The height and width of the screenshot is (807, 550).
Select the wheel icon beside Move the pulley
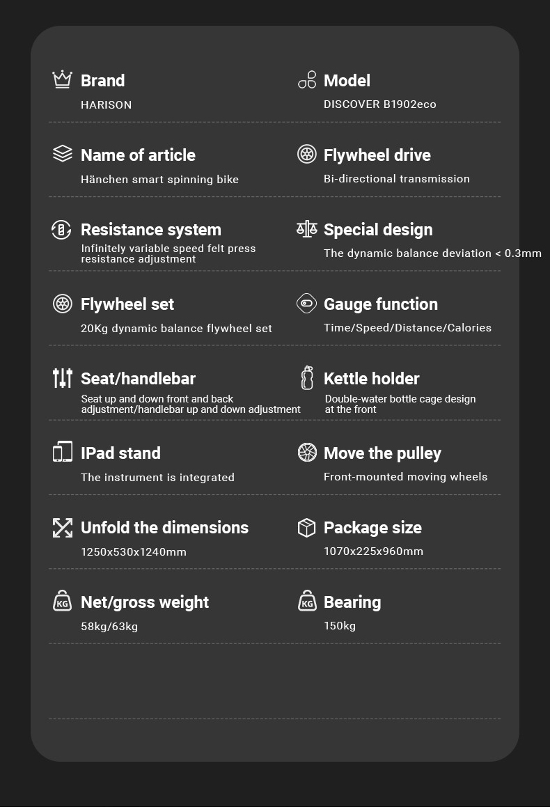(x=307, y=453)
